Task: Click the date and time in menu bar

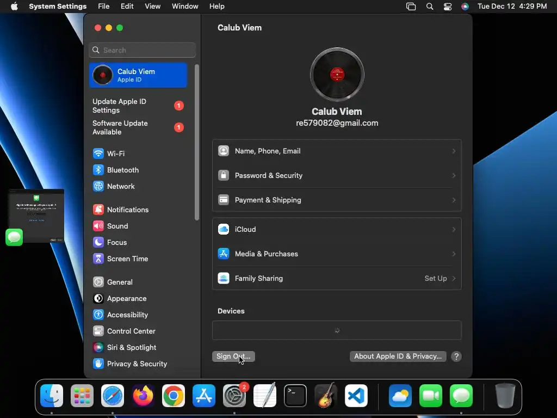Action: [512, 7]
